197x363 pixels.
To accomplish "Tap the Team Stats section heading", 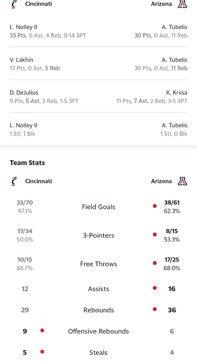I will 27,163.
